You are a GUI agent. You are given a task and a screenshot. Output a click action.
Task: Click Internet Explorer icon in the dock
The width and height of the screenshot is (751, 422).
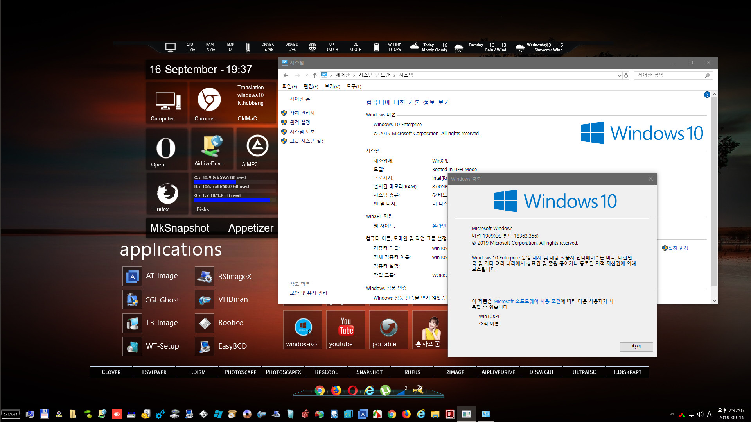(369, 390)
